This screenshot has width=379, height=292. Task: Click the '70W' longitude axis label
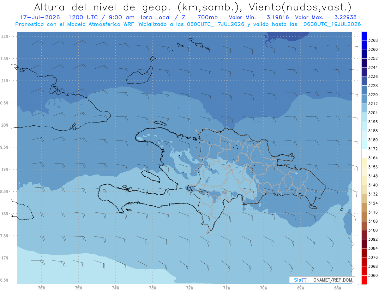[264, 288]
